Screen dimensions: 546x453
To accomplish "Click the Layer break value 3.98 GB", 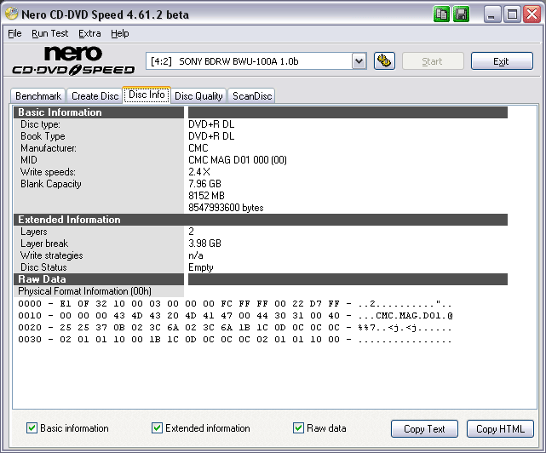I will coord(204,244).
